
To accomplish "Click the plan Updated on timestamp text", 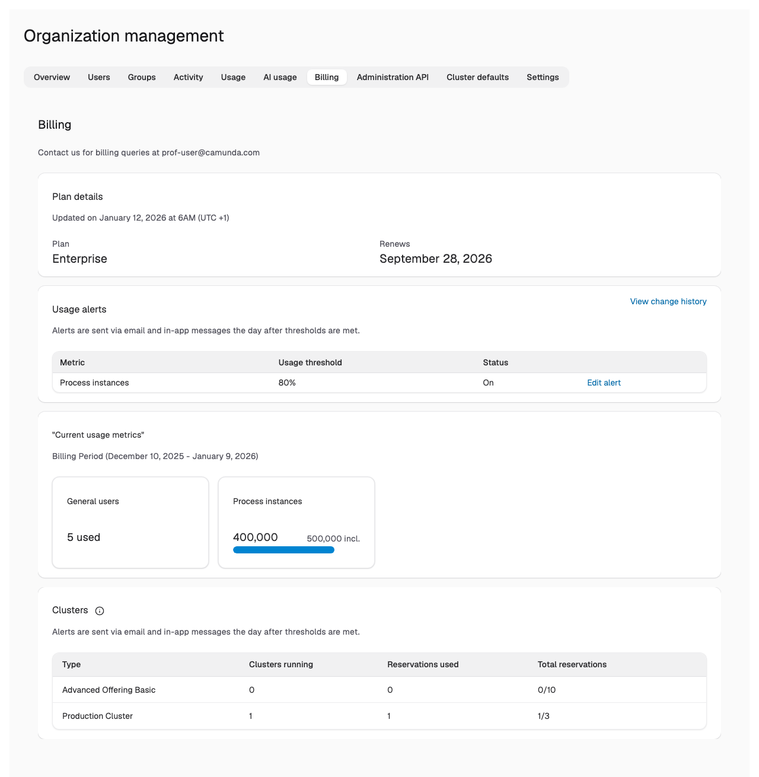I will [x=141, y=218].
